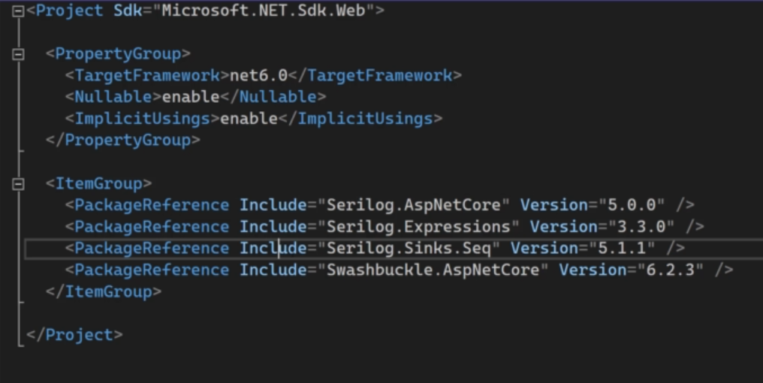This screenshot has height=383, width=763.
Task: Click the TargetFramework value net6.0
Action: pyautogui.click(x=258, y=75)
